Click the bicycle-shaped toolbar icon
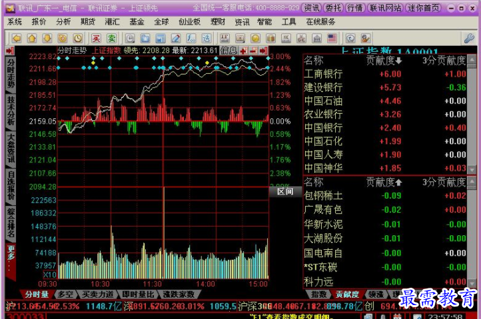 (301, 39)
